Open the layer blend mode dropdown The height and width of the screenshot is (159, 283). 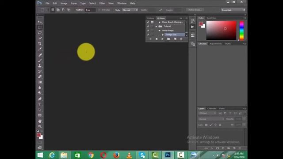pos(211,119)
